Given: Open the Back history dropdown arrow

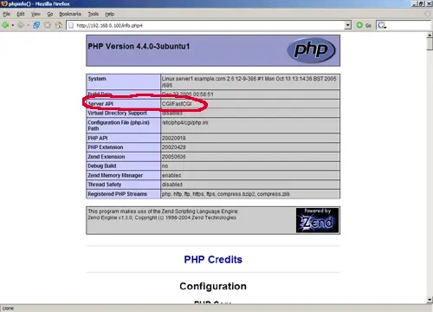Looking at the screenshot, I should tap(13, 25).
